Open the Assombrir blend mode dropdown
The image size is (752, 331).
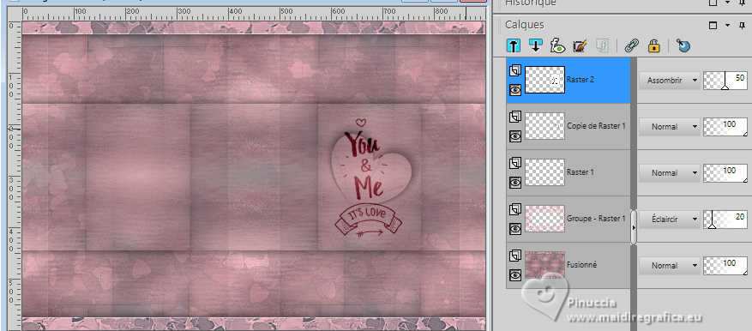670,81
